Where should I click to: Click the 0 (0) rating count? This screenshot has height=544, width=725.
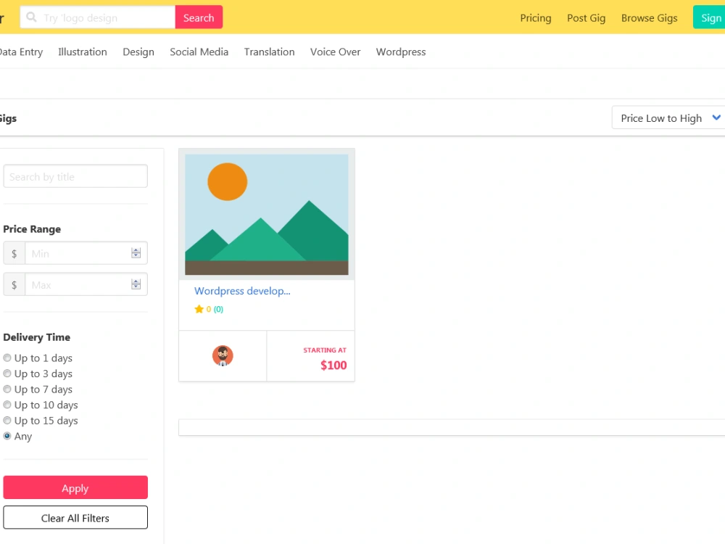click(215, 309)
